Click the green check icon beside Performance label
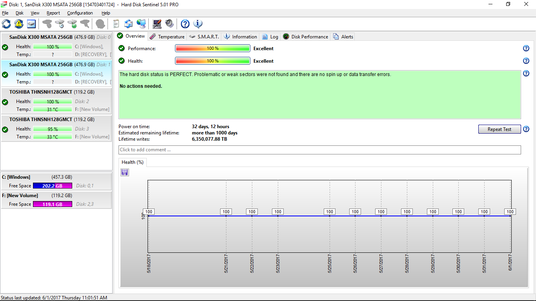 point(122,48)
